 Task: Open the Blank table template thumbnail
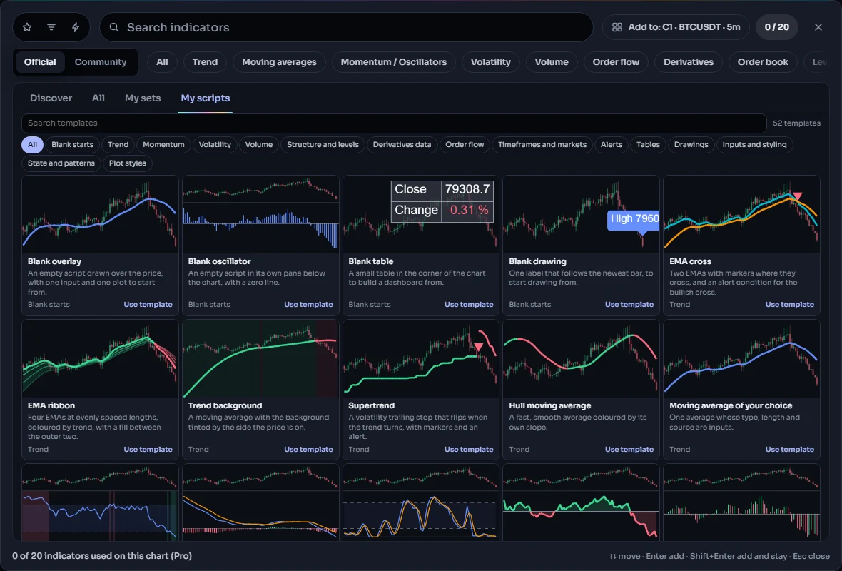(x=421, y=214)
